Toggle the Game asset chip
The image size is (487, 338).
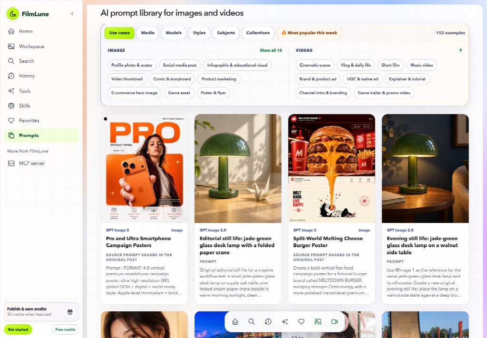[179, 93]
